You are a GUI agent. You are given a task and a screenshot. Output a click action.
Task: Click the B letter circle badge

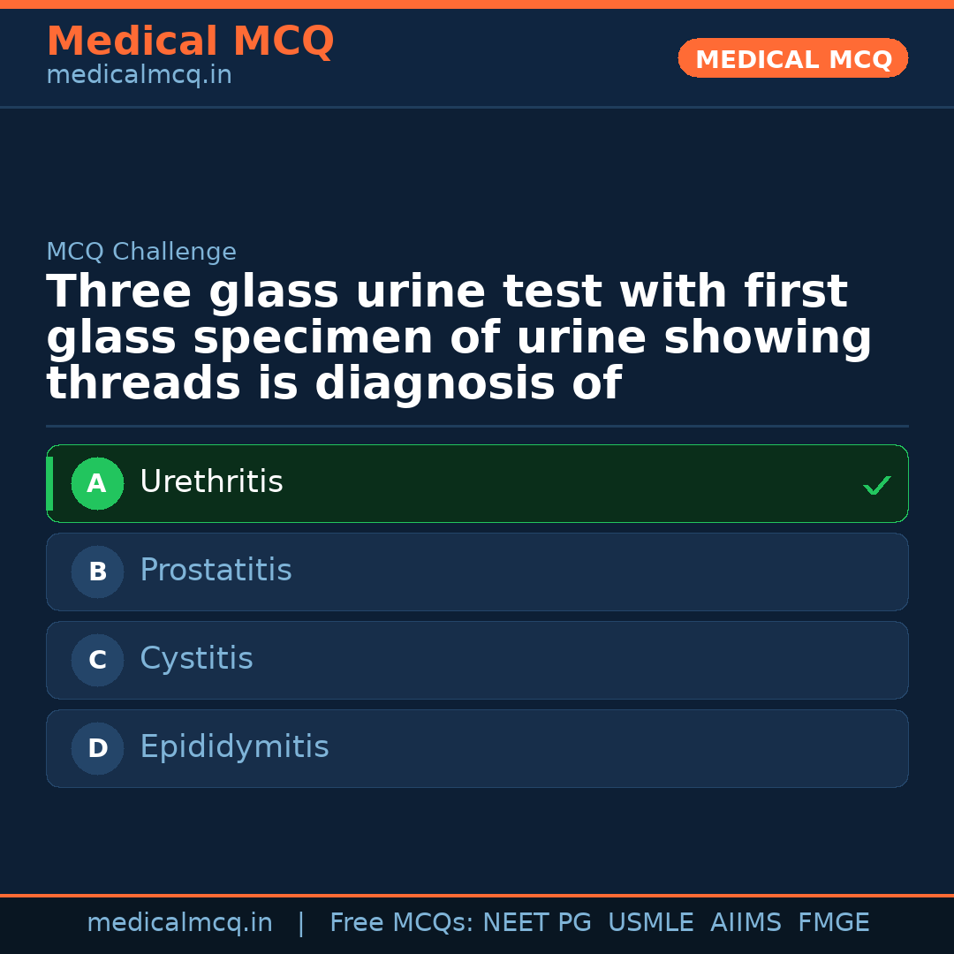(97, 572)
